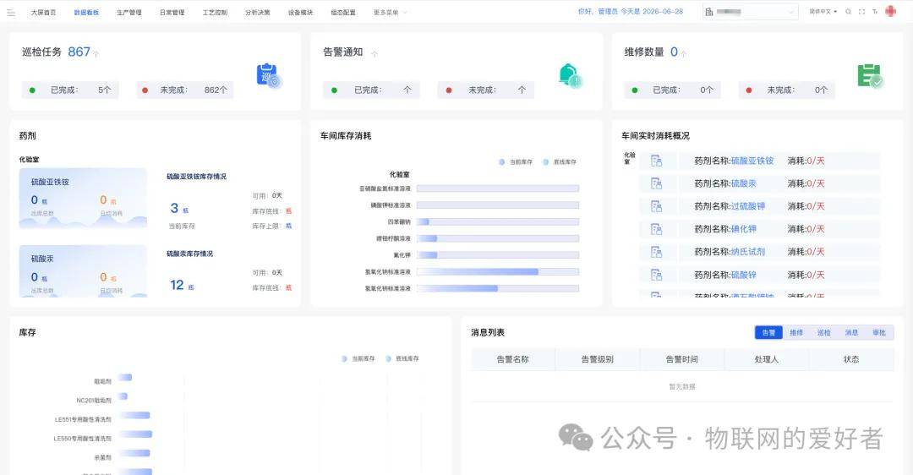Select the 硫酸汞 reagent card

click(83, 271)
